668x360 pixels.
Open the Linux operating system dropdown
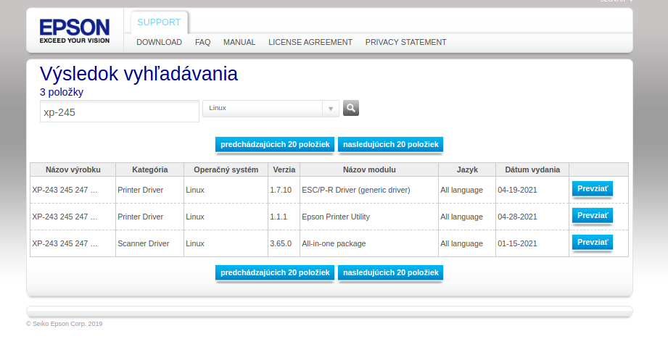(271, 108)
